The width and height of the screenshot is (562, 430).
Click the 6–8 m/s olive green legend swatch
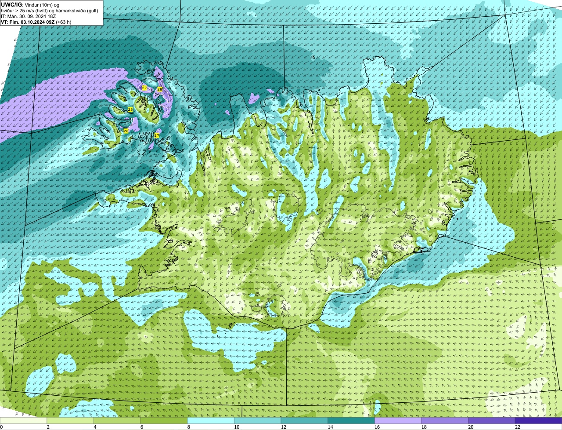tap(164, 420)
